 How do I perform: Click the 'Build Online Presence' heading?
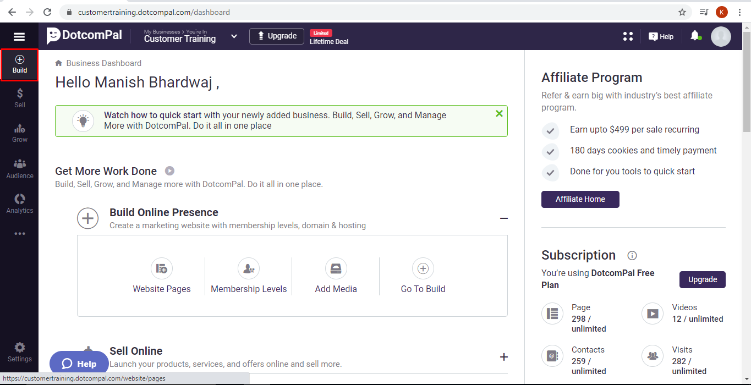164,212
